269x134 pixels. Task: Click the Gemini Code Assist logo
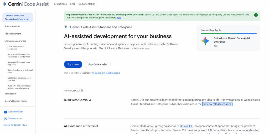click(x=25, y=4)
